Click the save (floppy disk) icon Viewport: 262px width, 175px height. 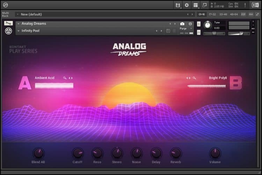pyautogui.click(x=178, y=5)
